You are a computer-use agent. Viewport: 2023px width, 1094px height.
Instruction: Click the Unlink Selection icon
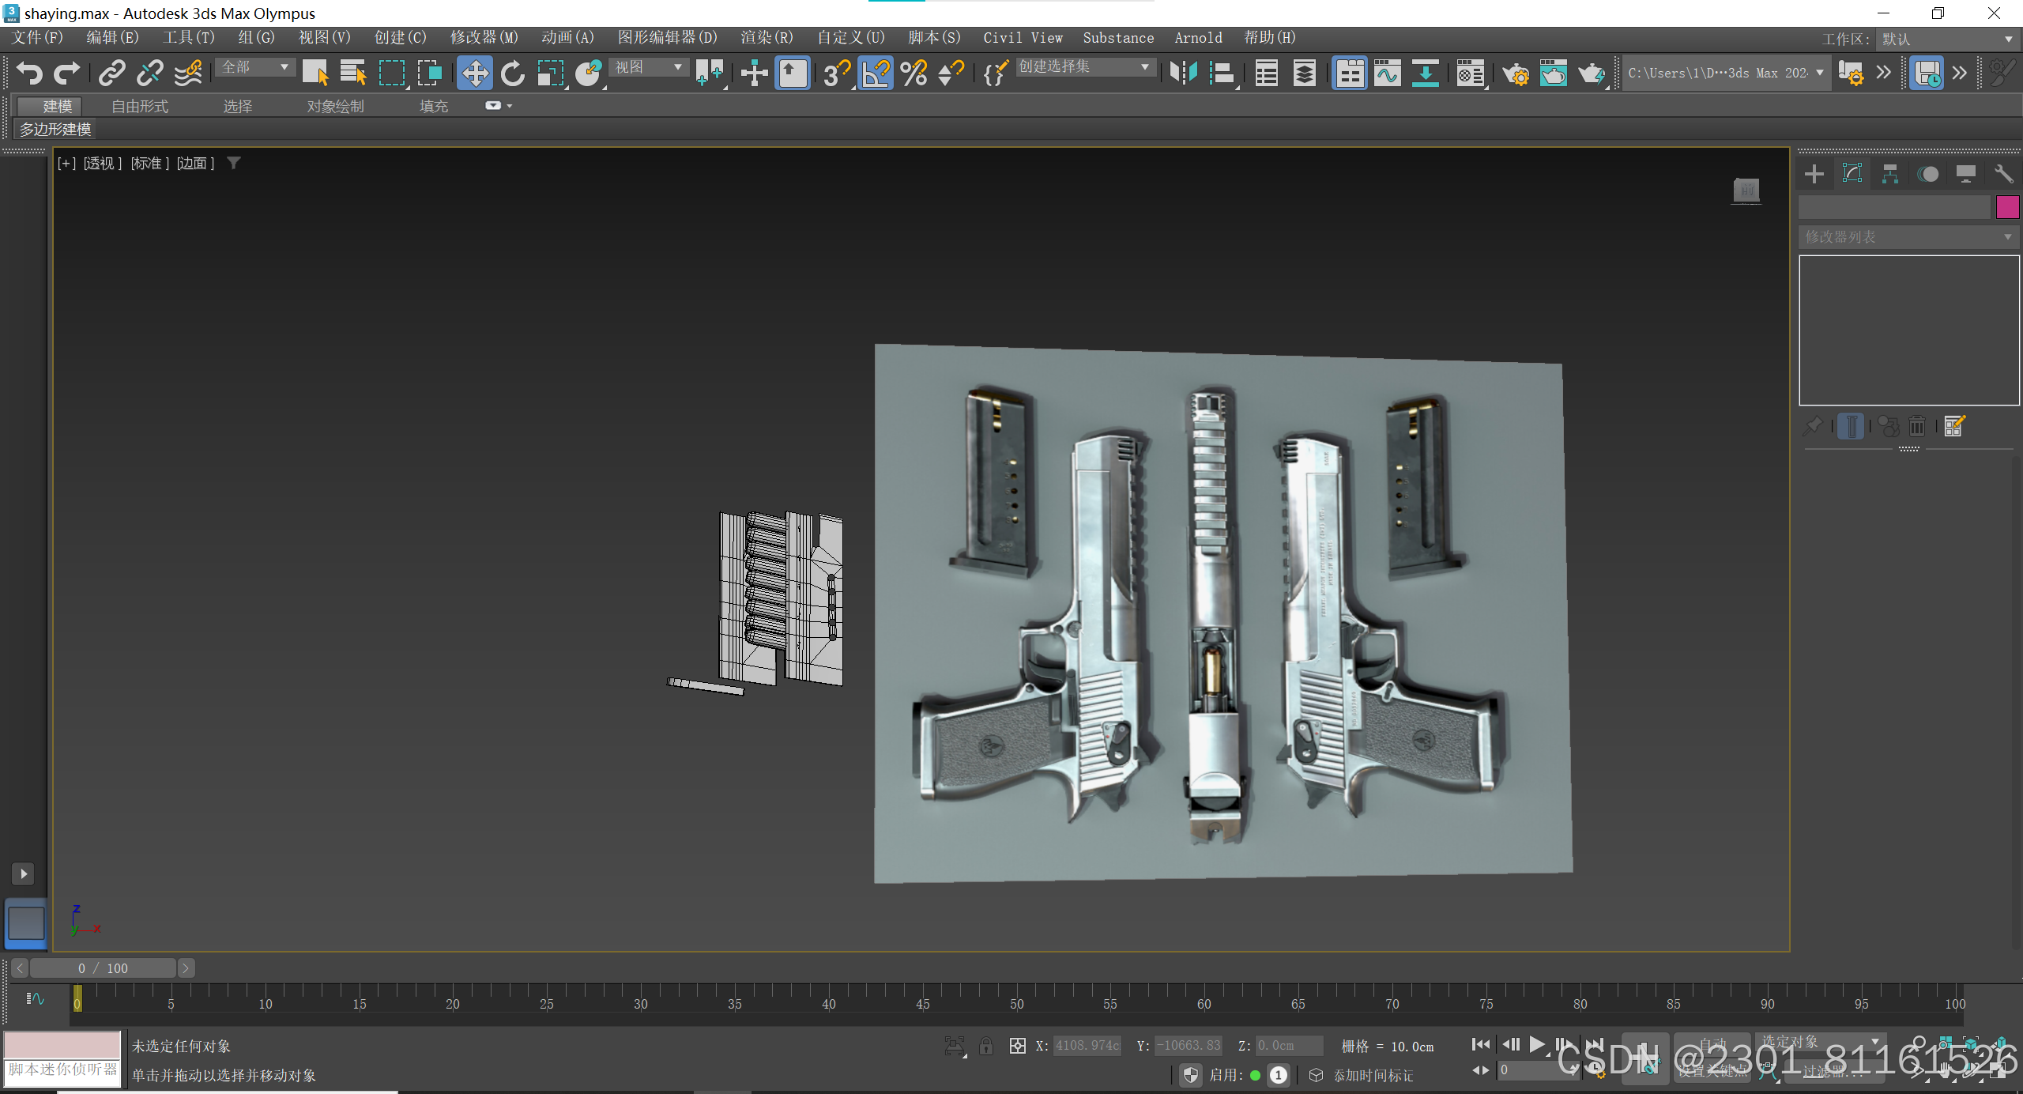(x=149, y=74)
